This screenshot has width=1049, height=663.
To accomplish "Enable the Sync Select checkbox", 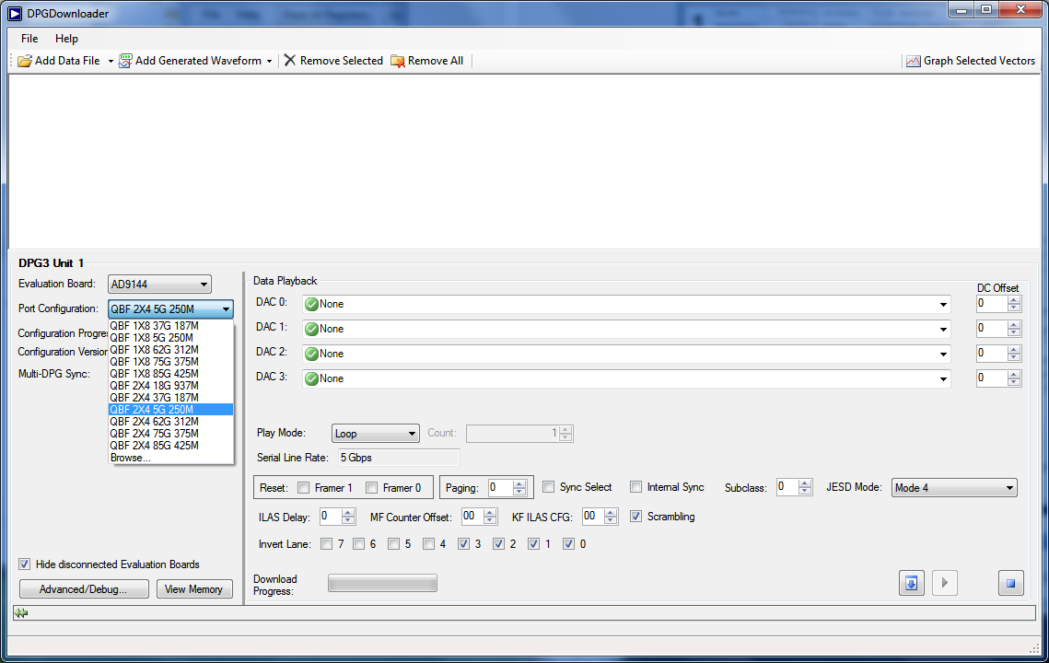I will pyautogui.click(x=548, y=487).
